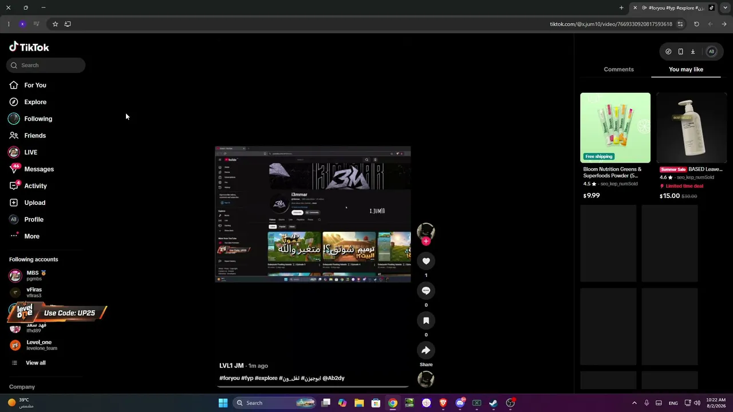This screenshot has width=733, height=412.
Task: Go forward in browser history
Action: coord(724,24)
